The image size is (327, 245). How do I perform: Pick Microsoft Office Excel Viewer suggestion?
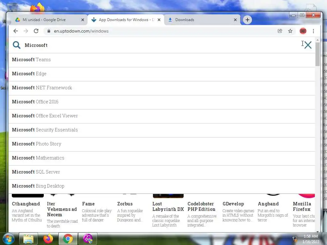[162, 116]
